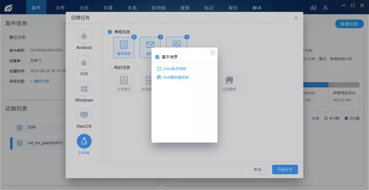369x190 pixels.
Task: Close the 基本信息 popup with round X
Action: pos(213,53)
